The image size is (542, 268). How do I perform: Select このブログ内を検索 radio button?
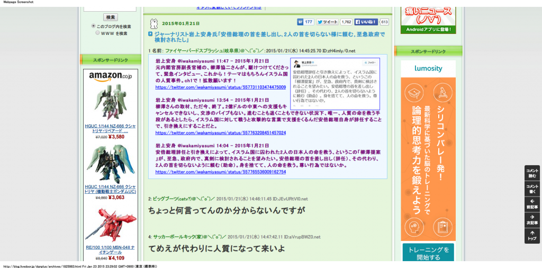coord(93,26)
